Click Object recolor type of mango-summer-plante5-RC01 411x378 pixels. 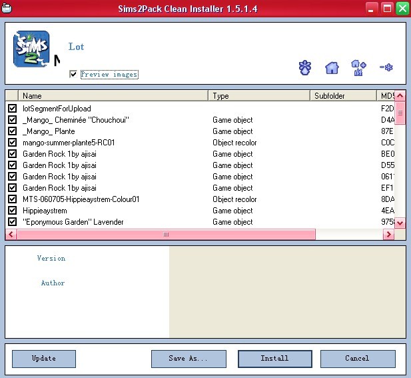234,143
